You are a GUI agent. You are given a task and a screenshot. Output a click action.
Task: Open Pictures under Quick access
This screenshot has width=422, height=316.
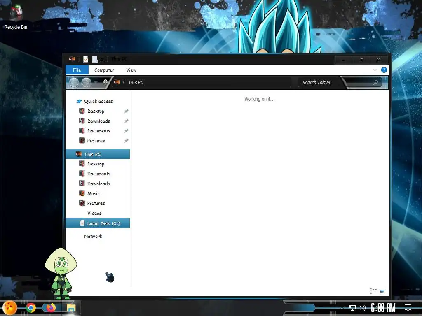(x=96, y=141)
